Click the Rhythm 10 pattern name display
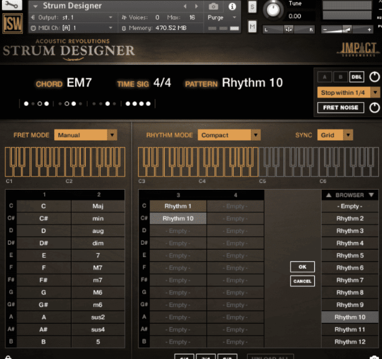Viewport: 382px width, 359px height. click(x=252, y=83)
